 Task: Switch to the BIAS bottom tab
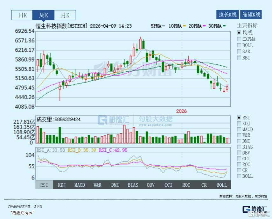pos(133,185)
